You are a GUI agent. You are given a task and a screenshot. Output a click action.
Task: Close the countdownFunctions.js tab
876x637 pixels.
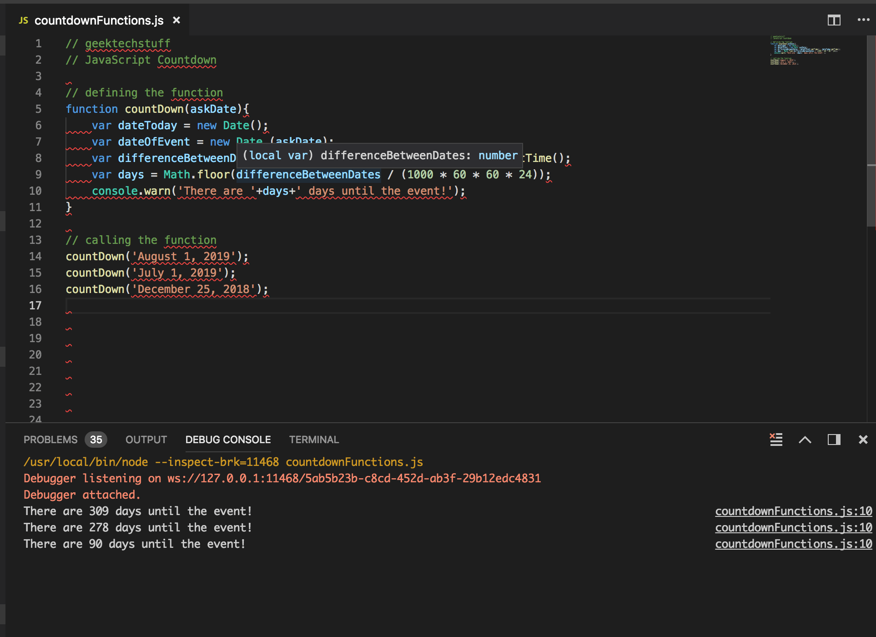point(176,20)
